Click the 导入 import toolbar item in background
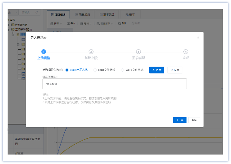This screenshot has width=231, height=164. point(71,23)
